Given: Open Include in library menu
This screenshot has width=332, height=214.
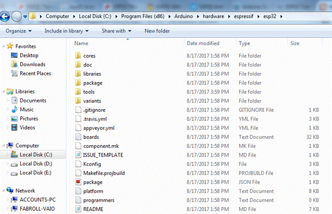Looking at the screenshot, I should pyautogui.click(x=67, y=31).
